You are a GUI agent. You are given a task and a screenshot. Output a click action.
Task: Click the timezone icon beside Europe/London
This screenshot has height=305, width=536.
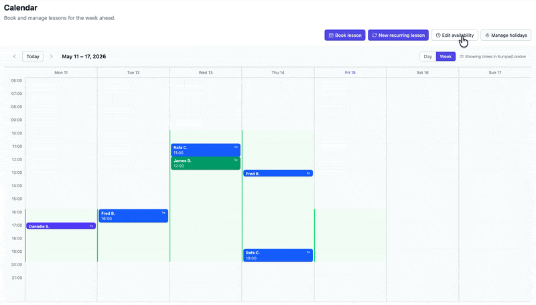pyautogui.click(x=462, y=57)
